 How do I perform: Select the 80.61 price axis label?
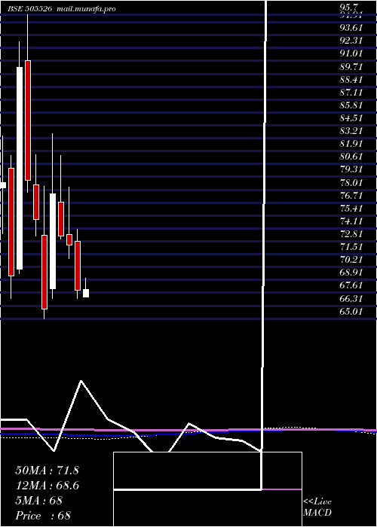(x=351, y=157)
